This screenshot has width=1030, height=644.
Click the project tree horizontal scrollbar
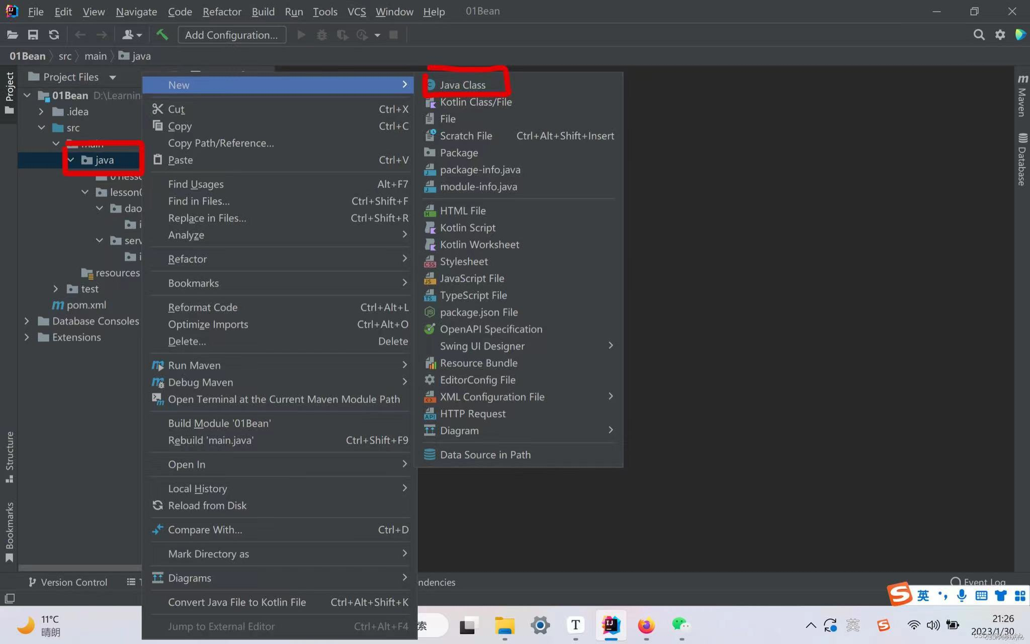tap(79, 568)
